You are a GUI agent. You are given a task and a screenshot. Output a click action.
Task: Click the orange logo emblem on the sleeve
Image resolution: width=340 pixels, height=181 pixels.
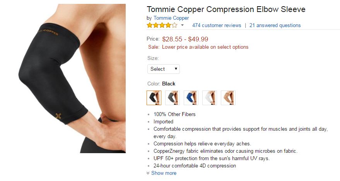pos(58,116)
